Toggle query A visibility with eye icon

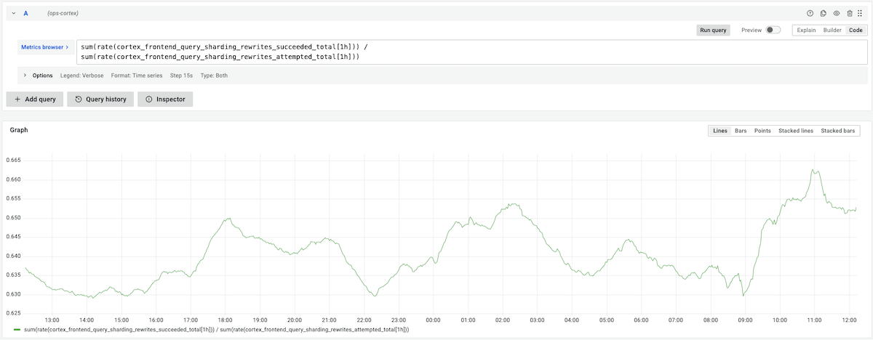coord(837,13)
